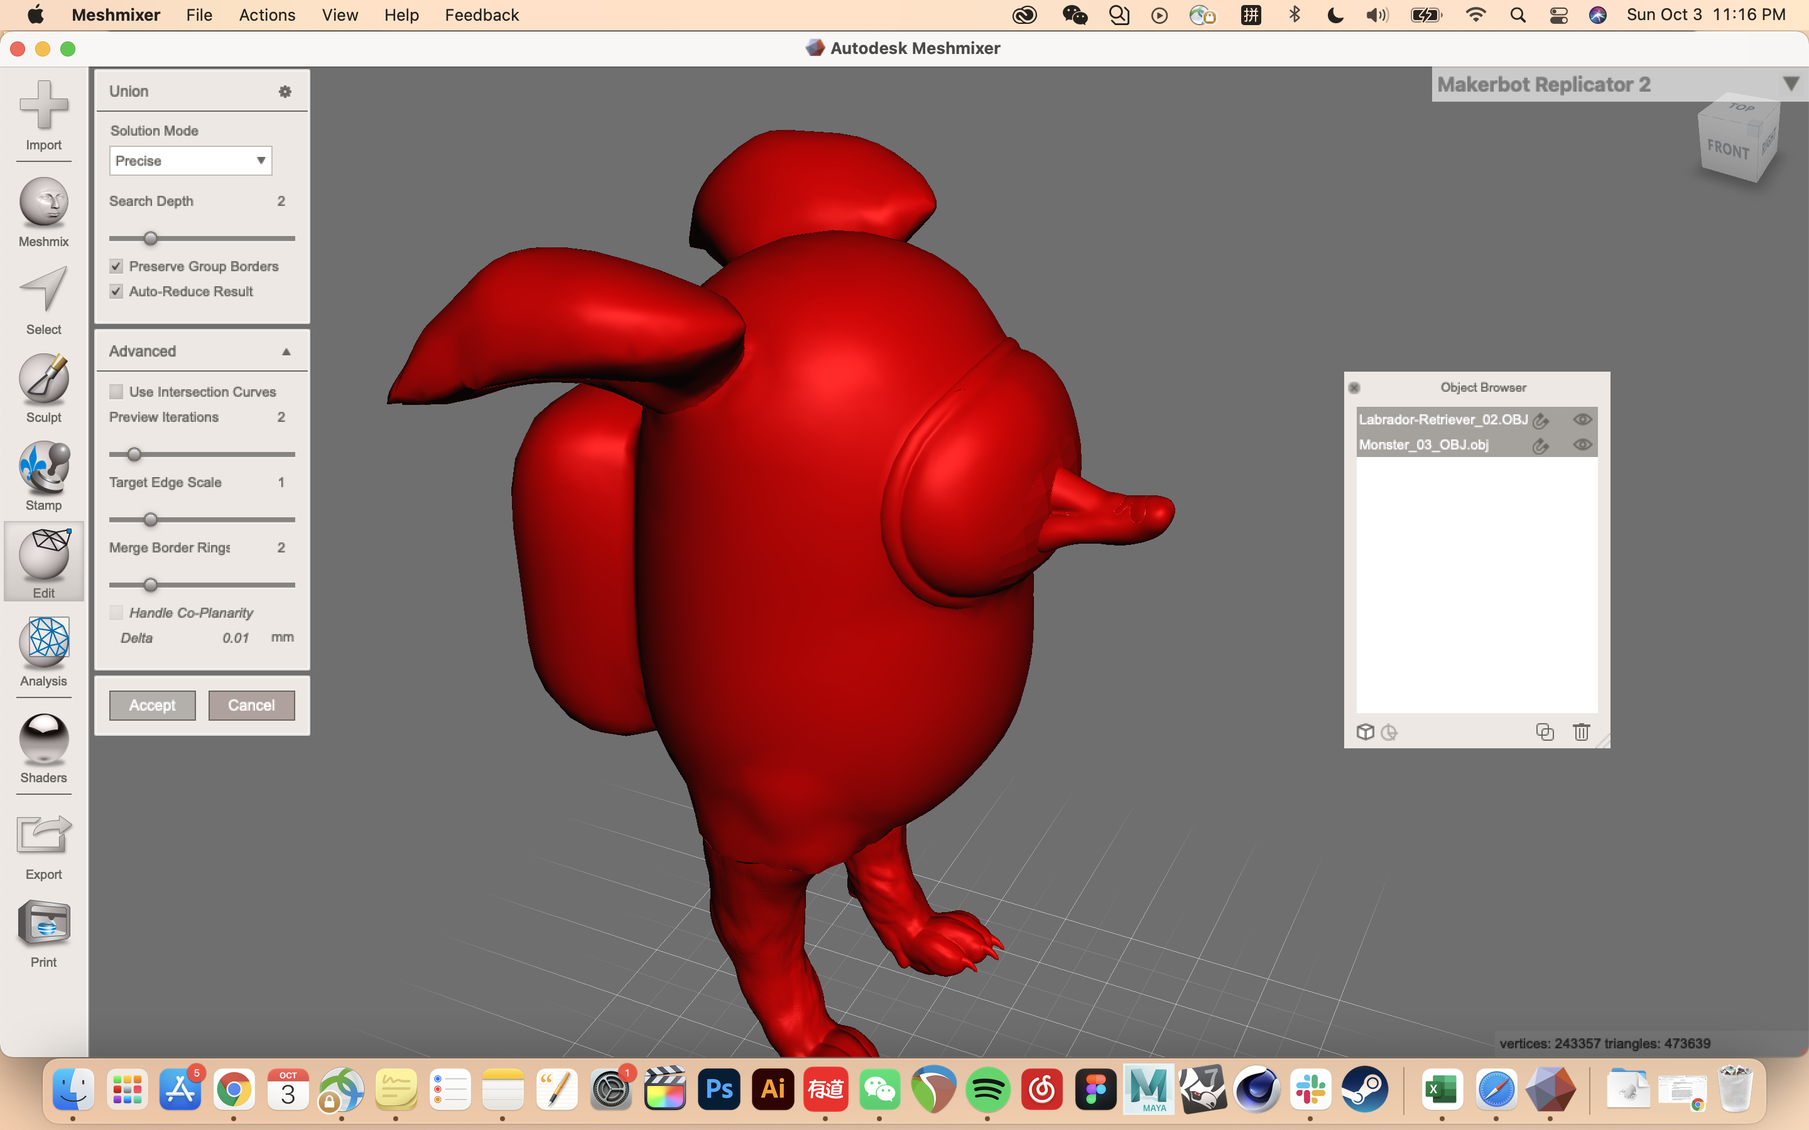
Task: Open Solution Mode dropdown menu
Action: pos(190,159)
